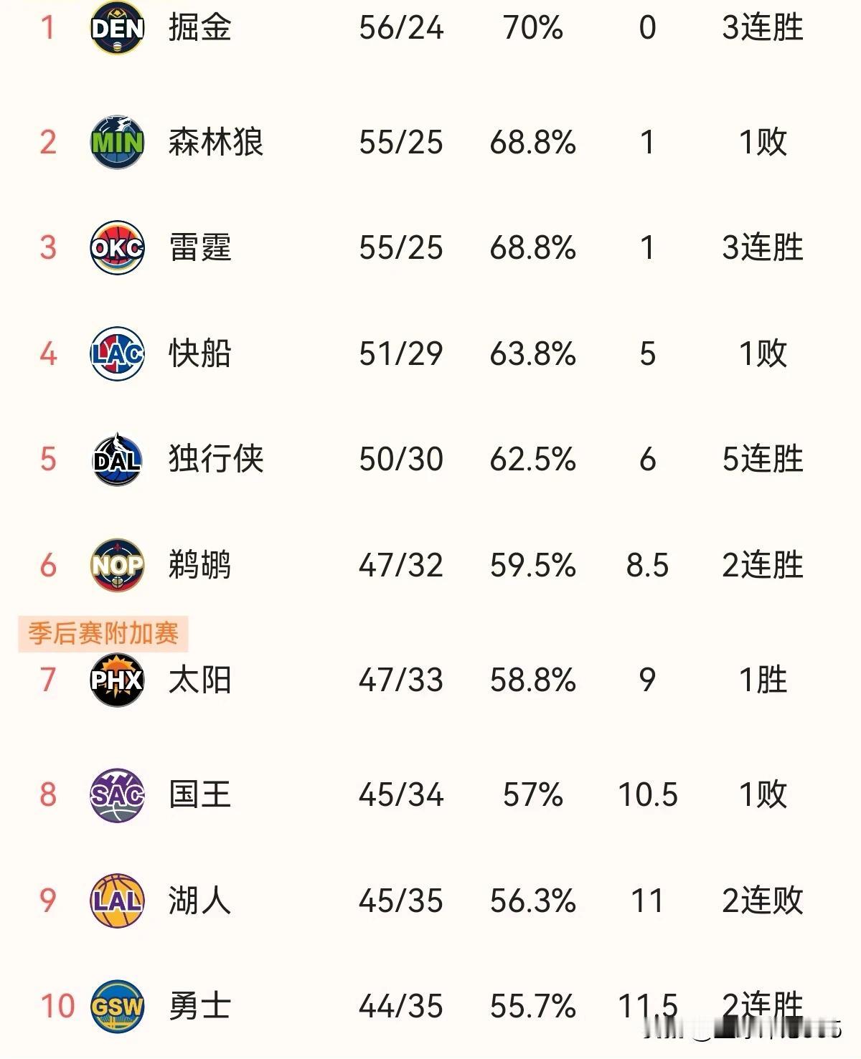Image resolution: width=861 pixels, height=1059 pixels.
Task: Click the 56/24 record for 掘金
Action: pyautogui.click(x=401, y=28)
